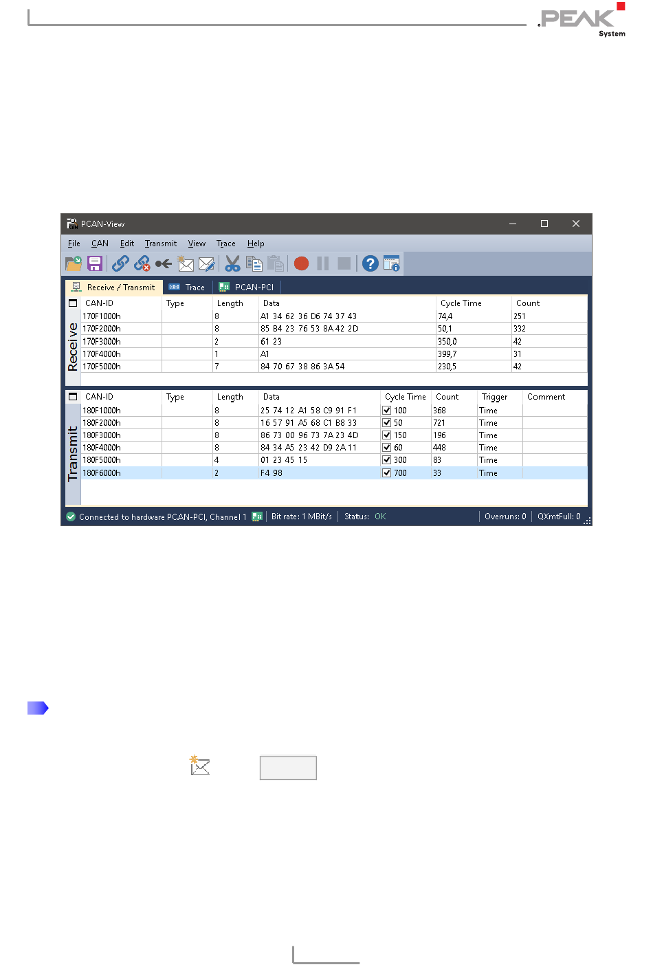Open the Trace menu
This screenshot has height=978, width=653.
click(x=226, y=243)
